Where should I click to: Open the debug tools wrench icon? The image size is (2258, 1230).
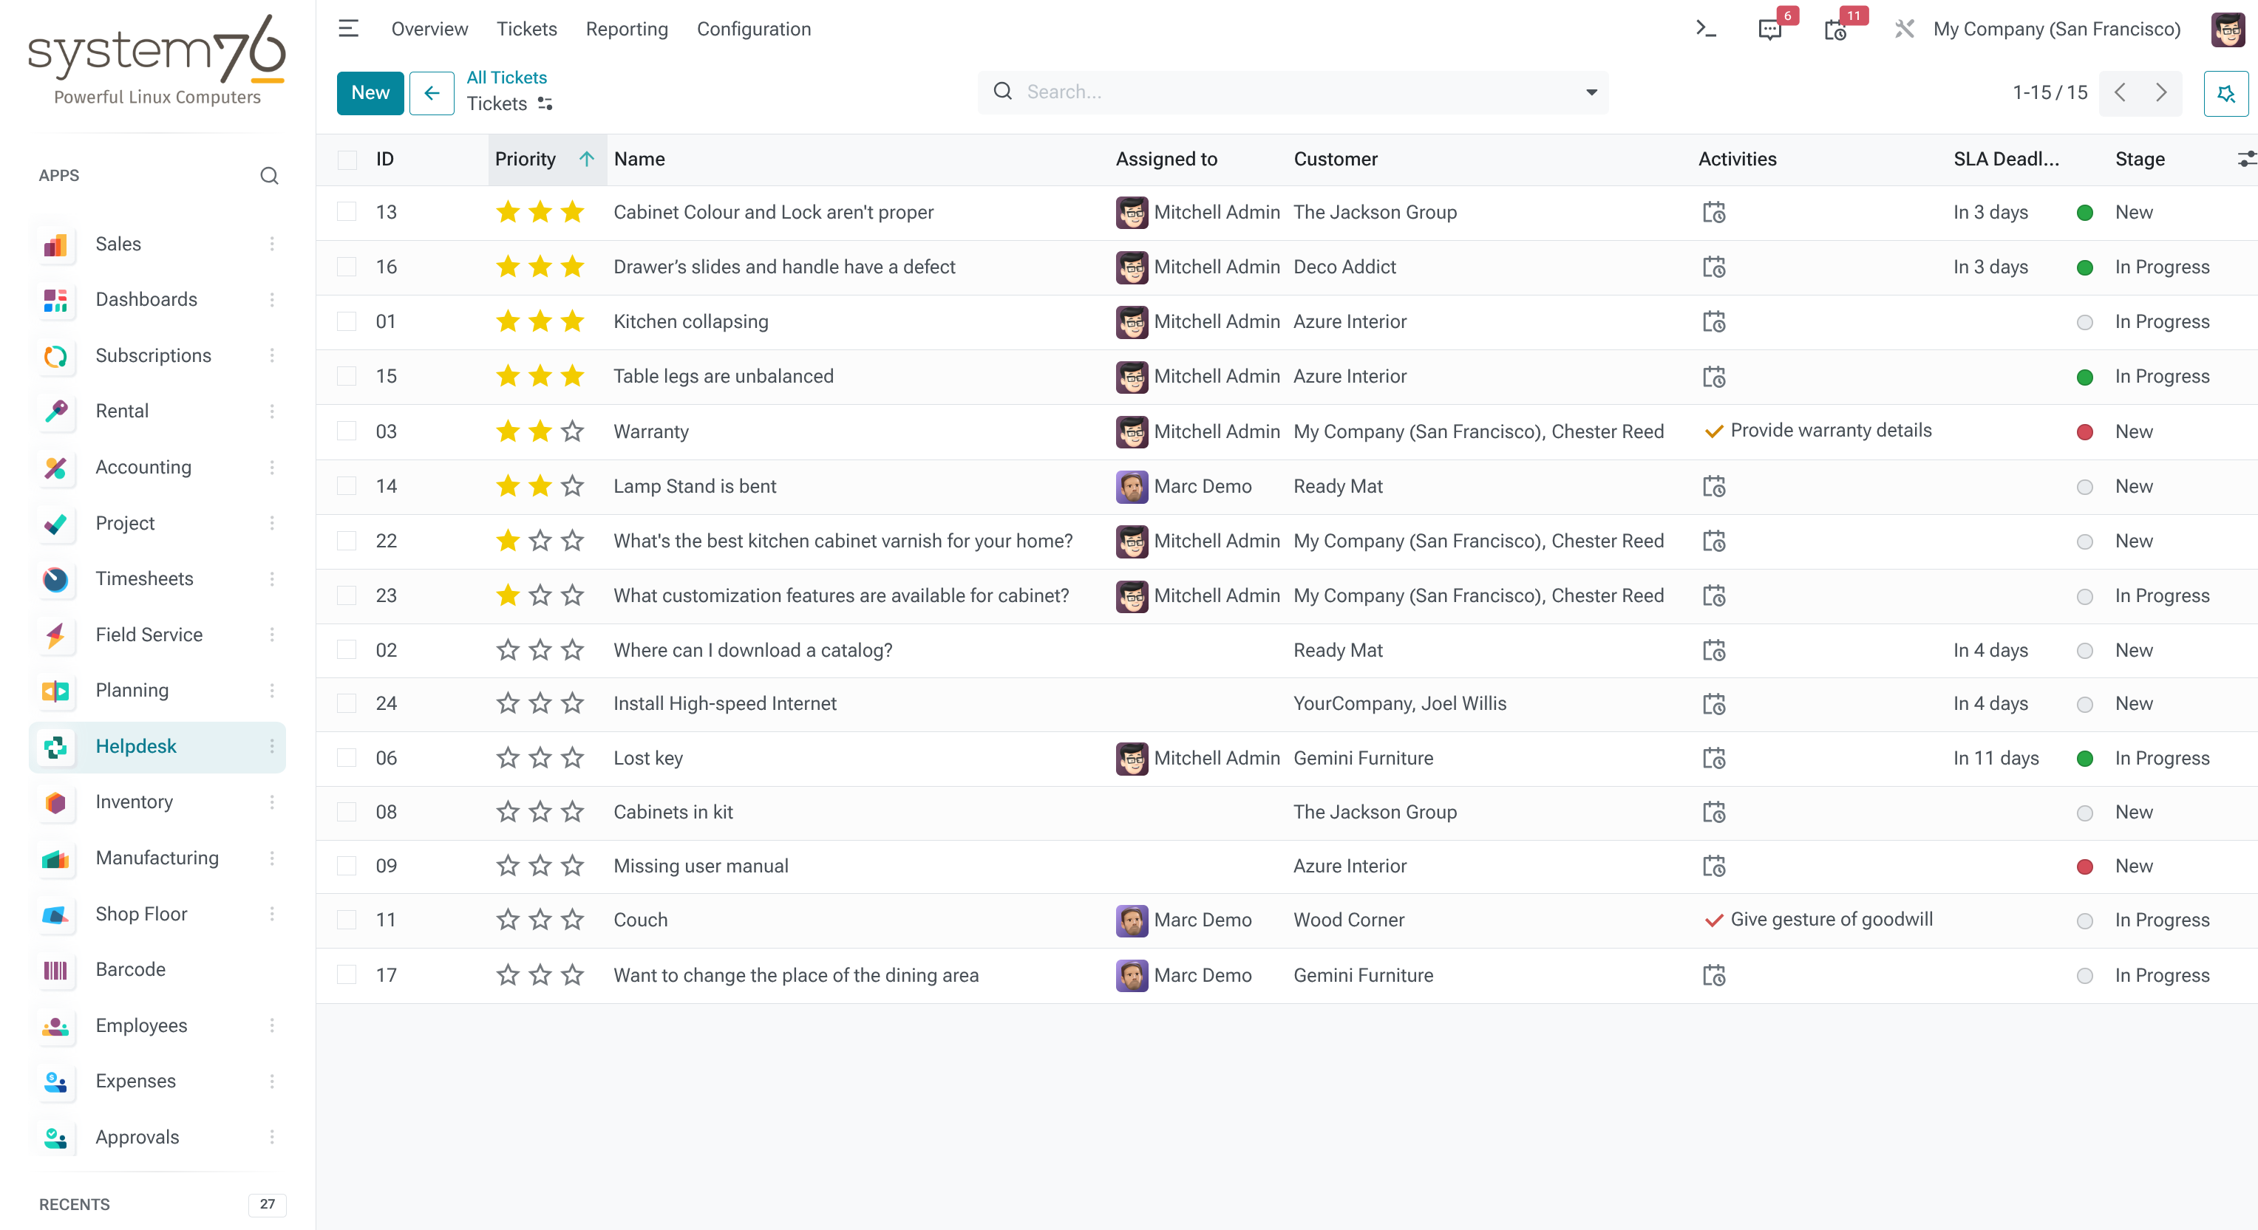click(1904, 29)
